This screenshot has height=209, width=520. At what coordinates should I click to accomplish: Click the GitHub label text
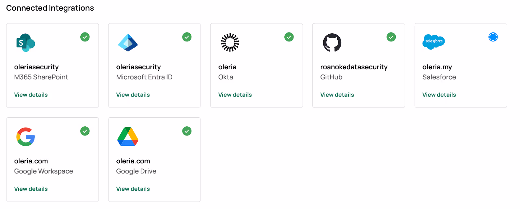click(x=331, y=77)
